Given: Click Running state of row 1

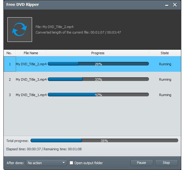Looking at the screenshot, I should [165, 64].
